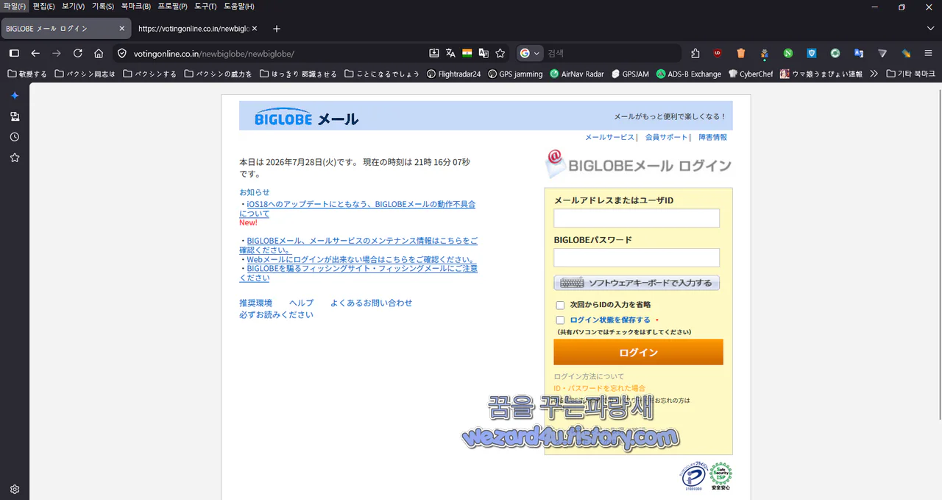Bookmark this page with the star icon
Image resolution: width=942 pixels, height=500 pixels.
(500, 53)
